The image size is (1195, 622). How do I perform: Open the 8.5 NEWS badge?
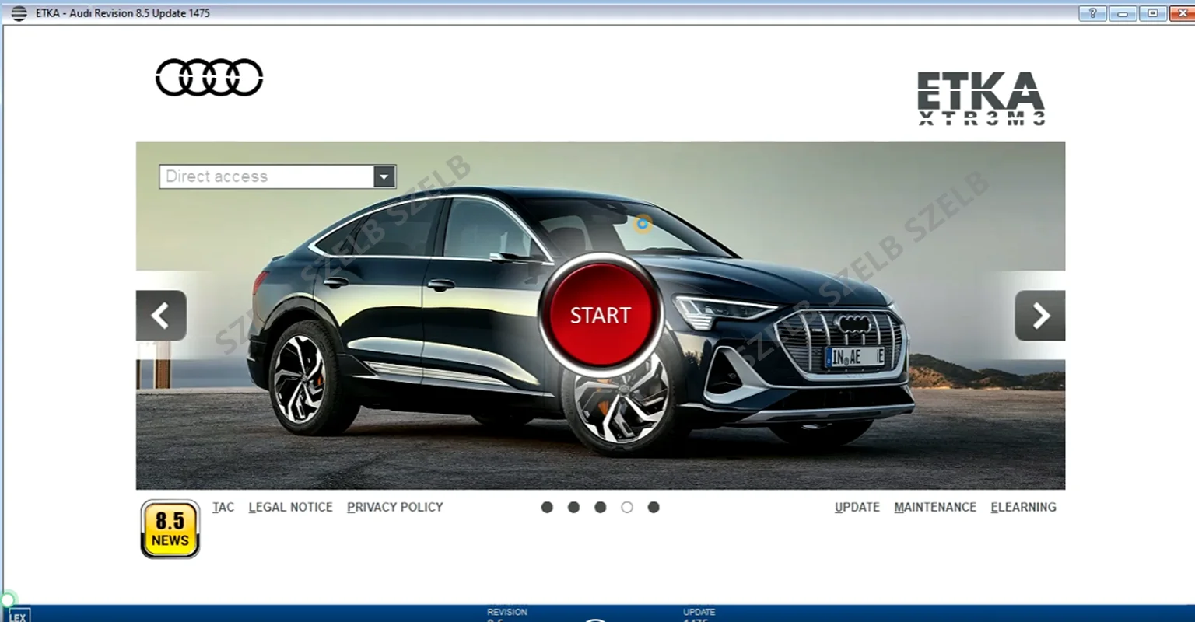[170, 529]
